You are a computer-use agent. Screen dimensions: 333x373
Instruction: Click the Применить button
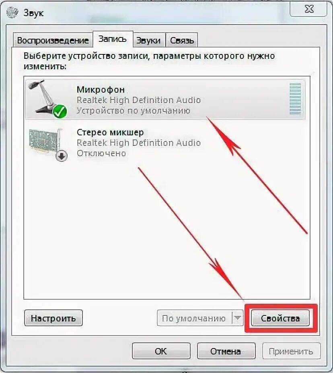pos(291,351)
